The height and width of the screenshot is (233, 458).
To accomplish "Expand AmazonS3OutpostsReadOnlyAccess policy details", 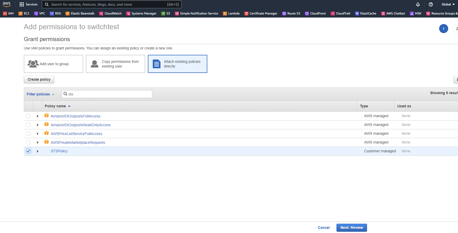I will (x=37, y=125).
